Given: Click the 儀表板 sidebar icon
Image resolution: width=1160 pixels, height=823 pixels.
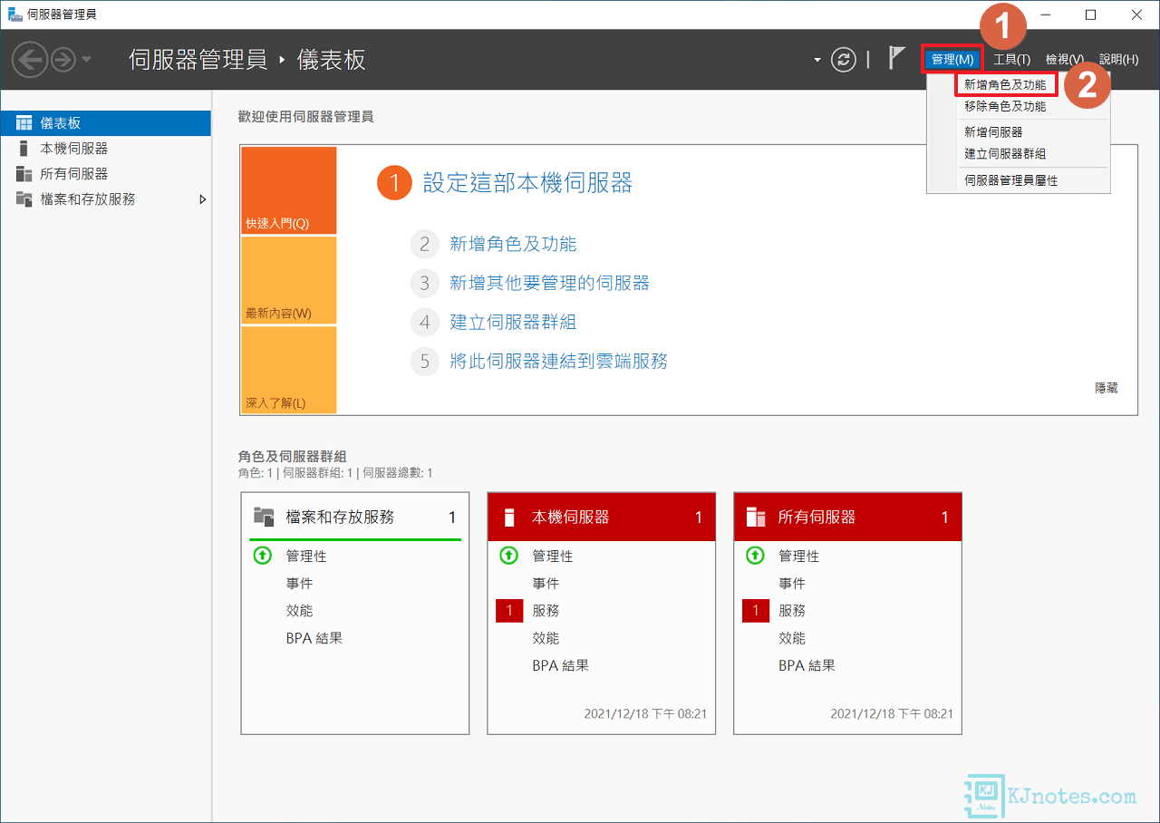Looking at the screenshot, I should [x=24, y=123].
